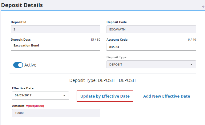Click the Effective Date caret arrow
This screenshot has height=125, width=205.
tap(64, 95)
